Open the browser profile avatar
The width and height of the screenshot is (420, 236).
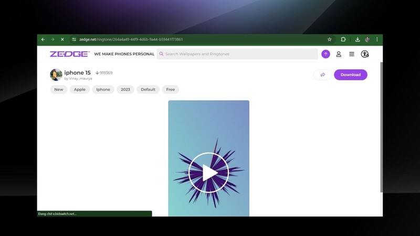tap(367, 39)
